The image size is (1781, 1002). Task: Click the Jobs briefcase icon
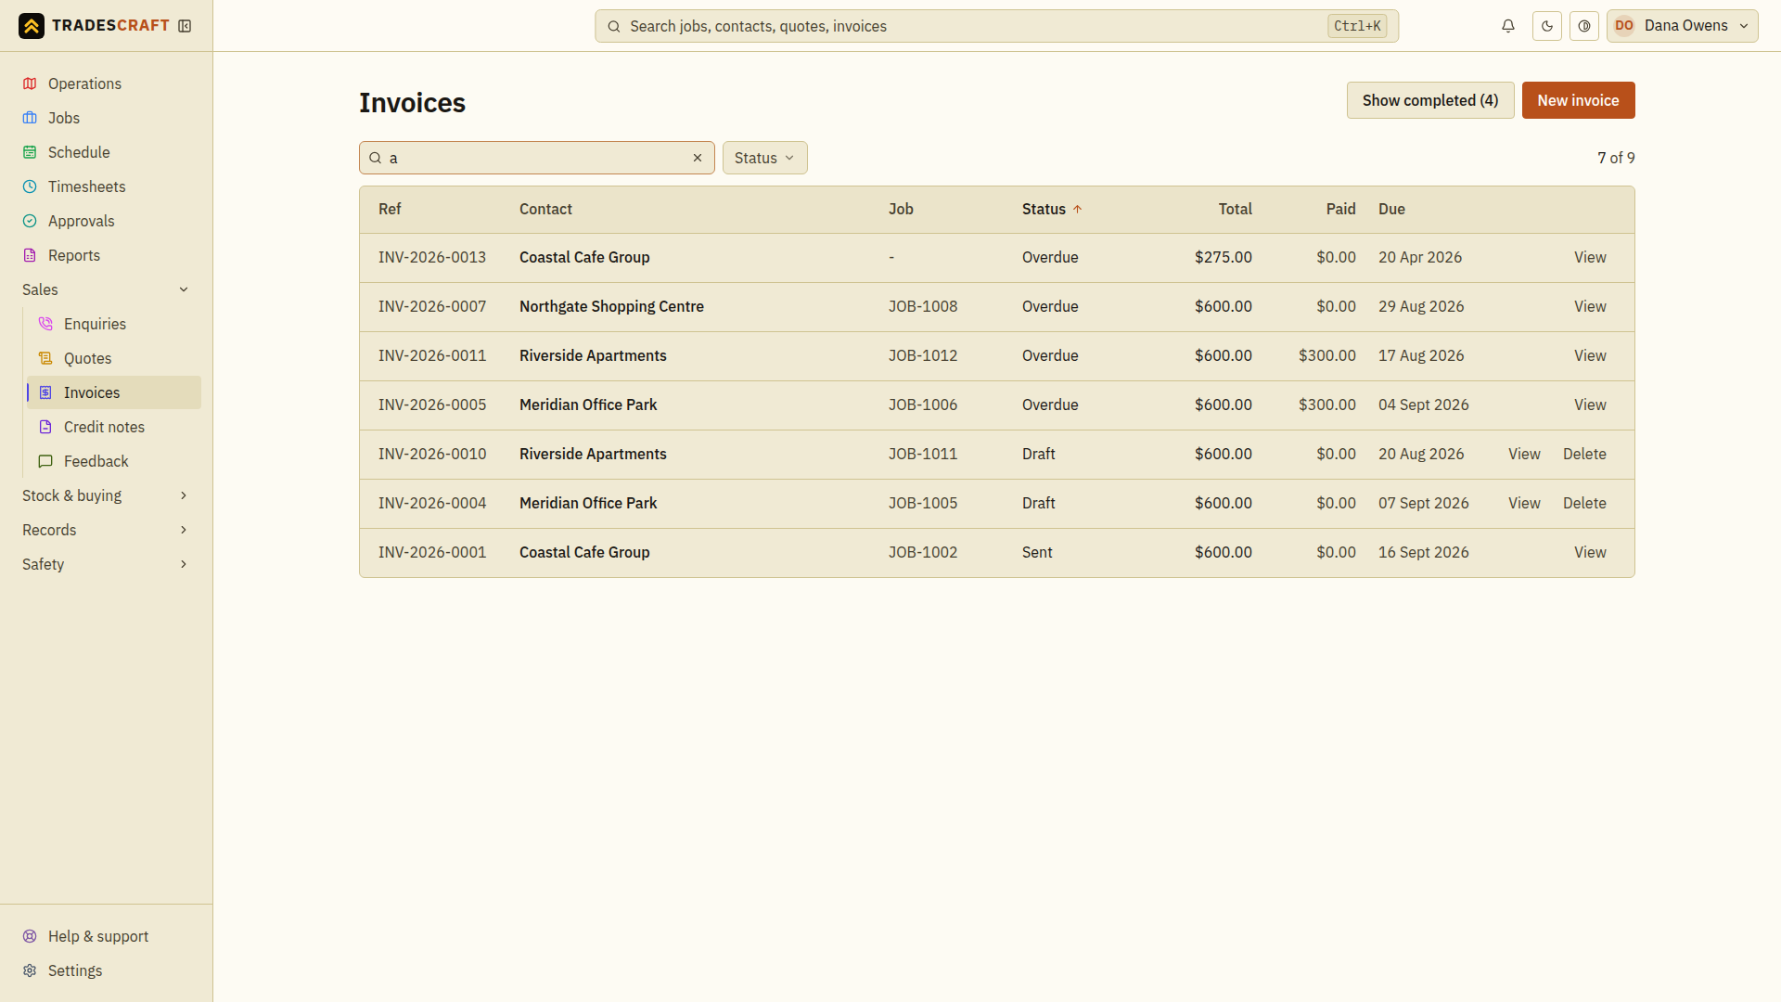[30, 118]
